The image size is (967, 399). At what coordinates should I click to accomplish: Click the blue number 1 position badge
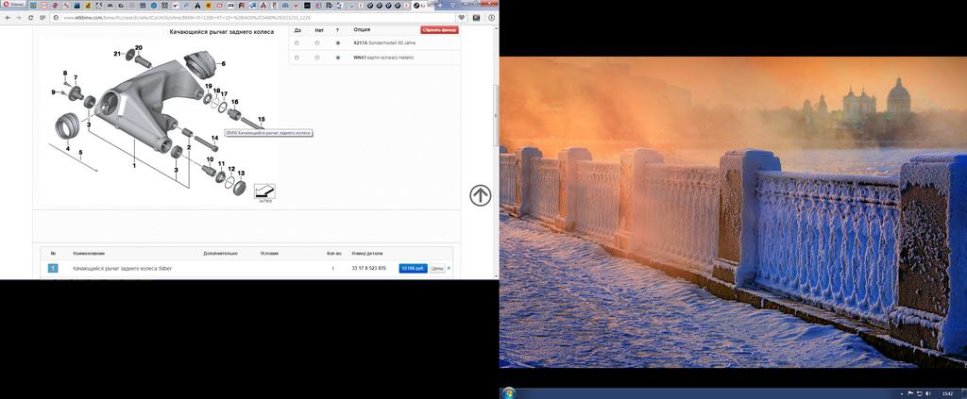[x=53, y=268]
